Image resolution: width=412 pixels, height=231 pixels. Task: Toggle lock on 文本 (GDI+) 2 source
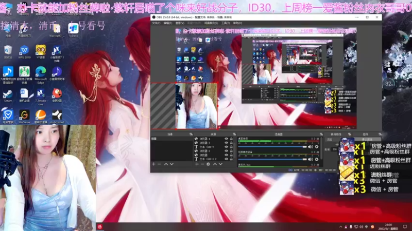[x=231, y=159]
